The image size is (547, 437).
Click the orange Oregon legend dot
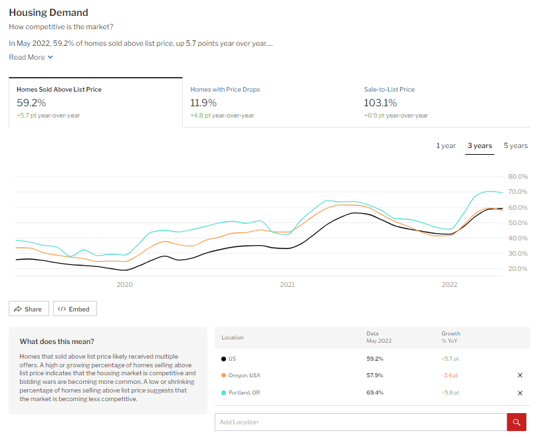pos(223,375)
